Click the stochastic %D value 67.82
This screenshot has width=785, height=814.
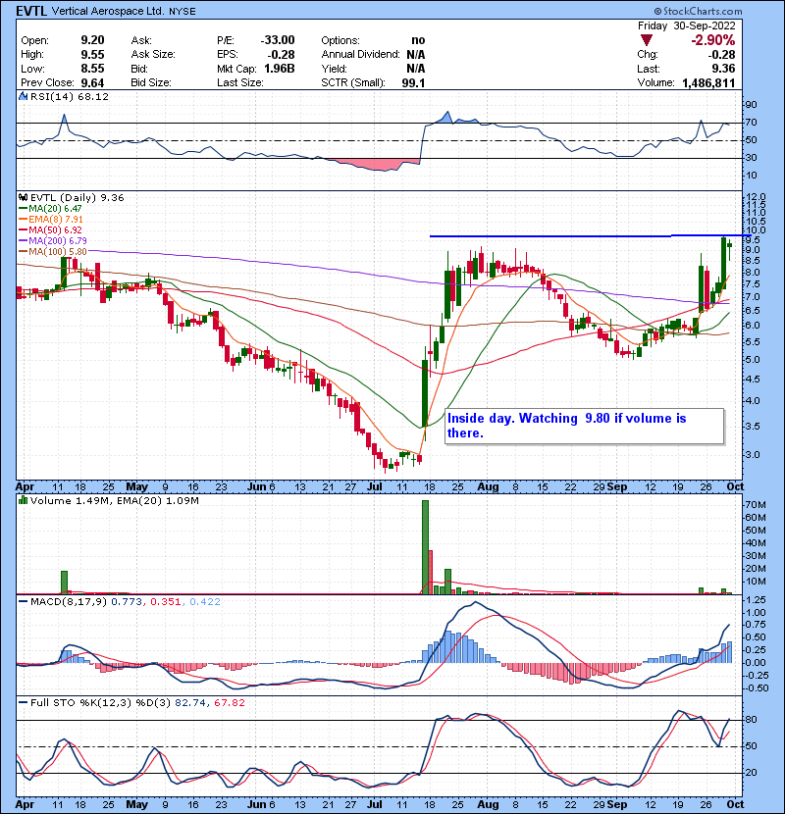pos(229,703)
